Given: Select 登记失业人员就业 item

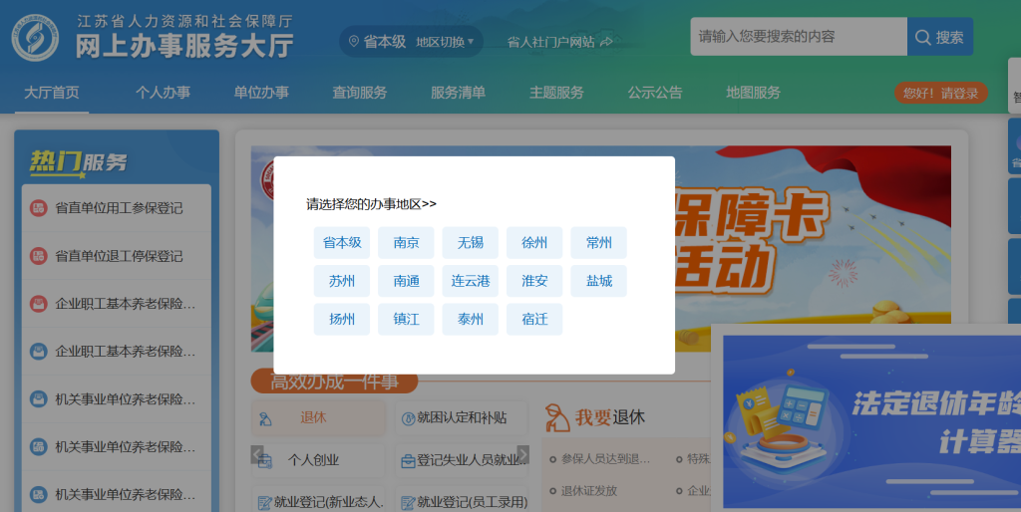Looking at the screenshot, I should tap(461, 460).
